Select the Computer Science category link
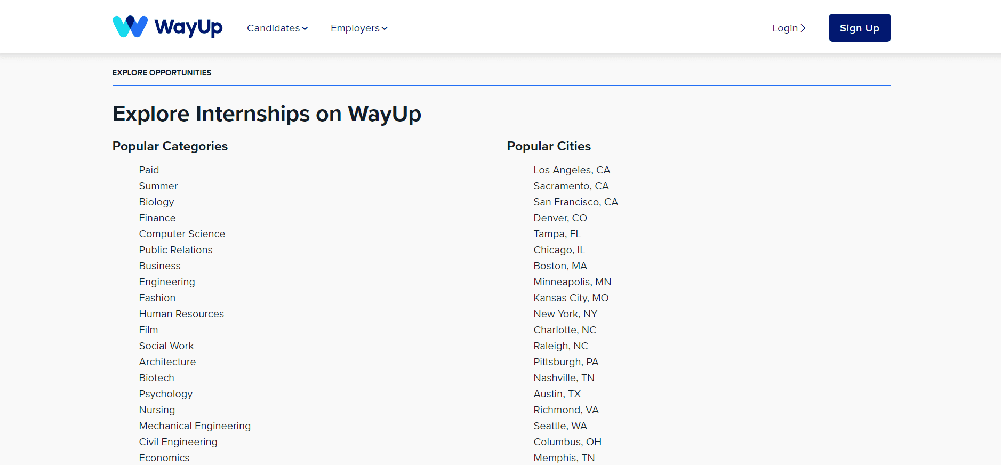The width and height of the screenshot is (1001, 465). click(x=182, y=234)
